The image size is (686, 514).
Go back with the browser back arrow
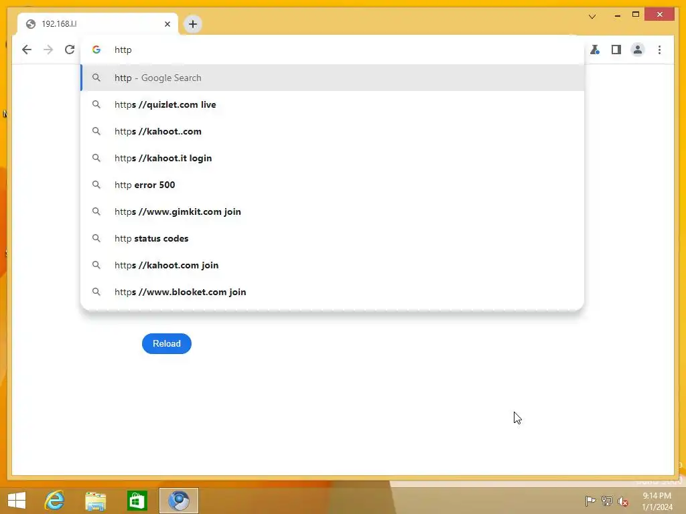(27, 50)
